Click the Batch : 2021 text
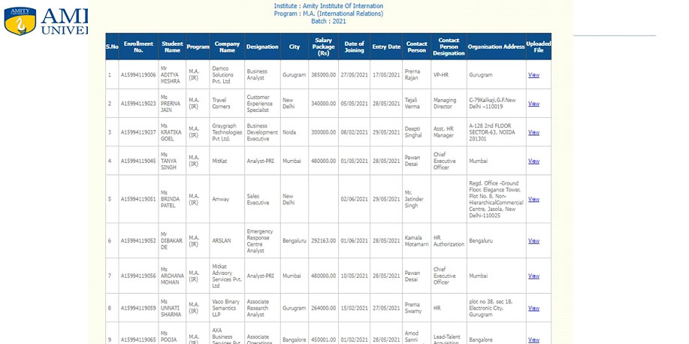689x344 pixels. 328,21
